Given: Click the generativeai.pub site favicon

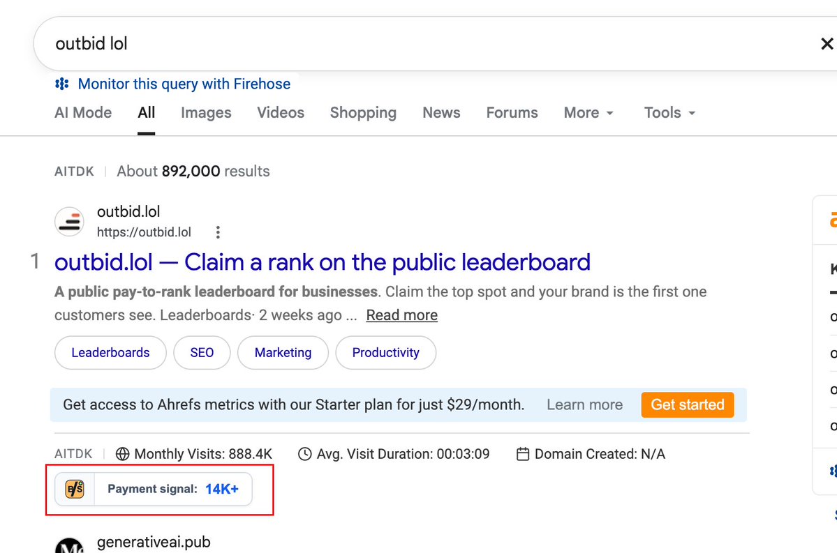Looking at the screenshot, I should pyautogui.click(x=69, y=545).
